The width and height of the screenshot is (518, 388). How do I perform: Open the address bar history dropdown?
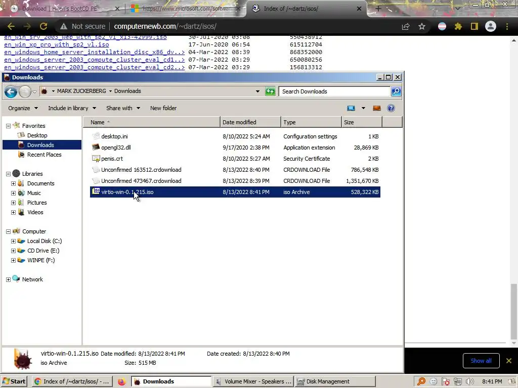(257, 91)
